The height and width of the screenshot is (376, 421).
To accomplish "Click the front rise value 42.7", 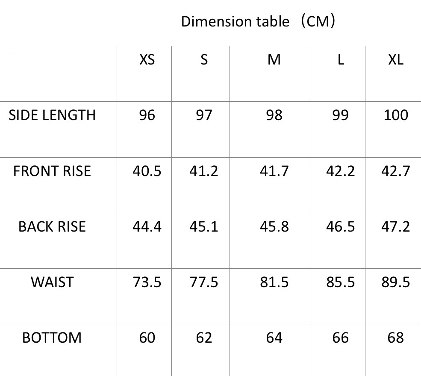I will (x=396, y=171).
